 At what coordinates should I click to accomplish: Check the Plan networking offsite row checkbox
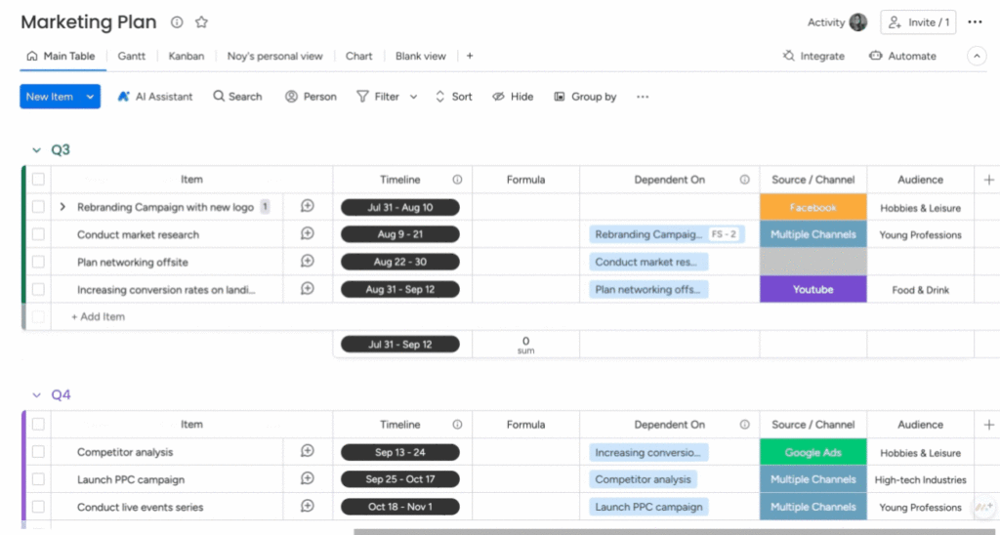[x=38, y=262]
